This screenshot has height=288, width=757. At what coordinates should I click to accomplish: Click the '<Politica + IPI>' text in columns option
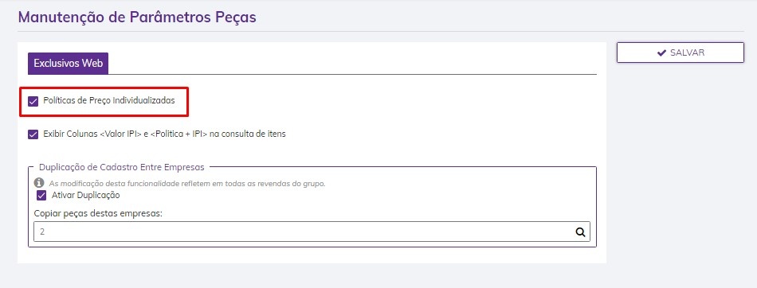coord(179,134)
